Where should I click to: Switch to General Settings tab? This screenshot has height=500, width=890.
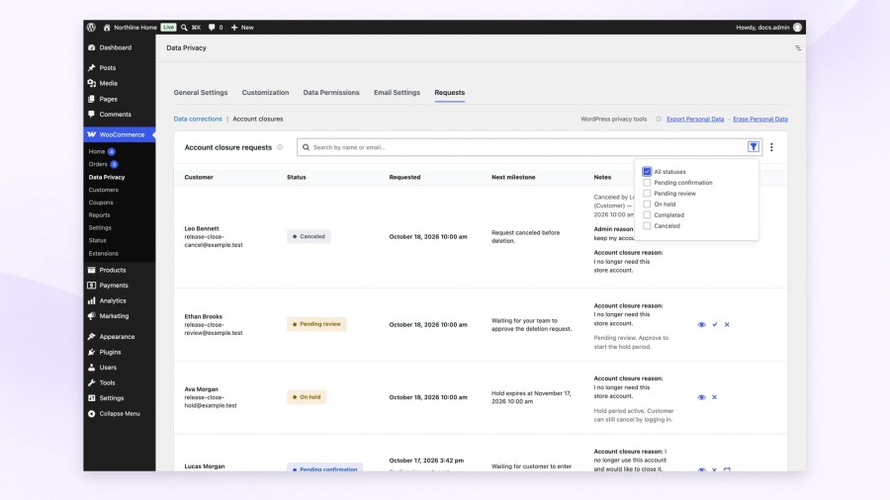click(x=201, y=93)
